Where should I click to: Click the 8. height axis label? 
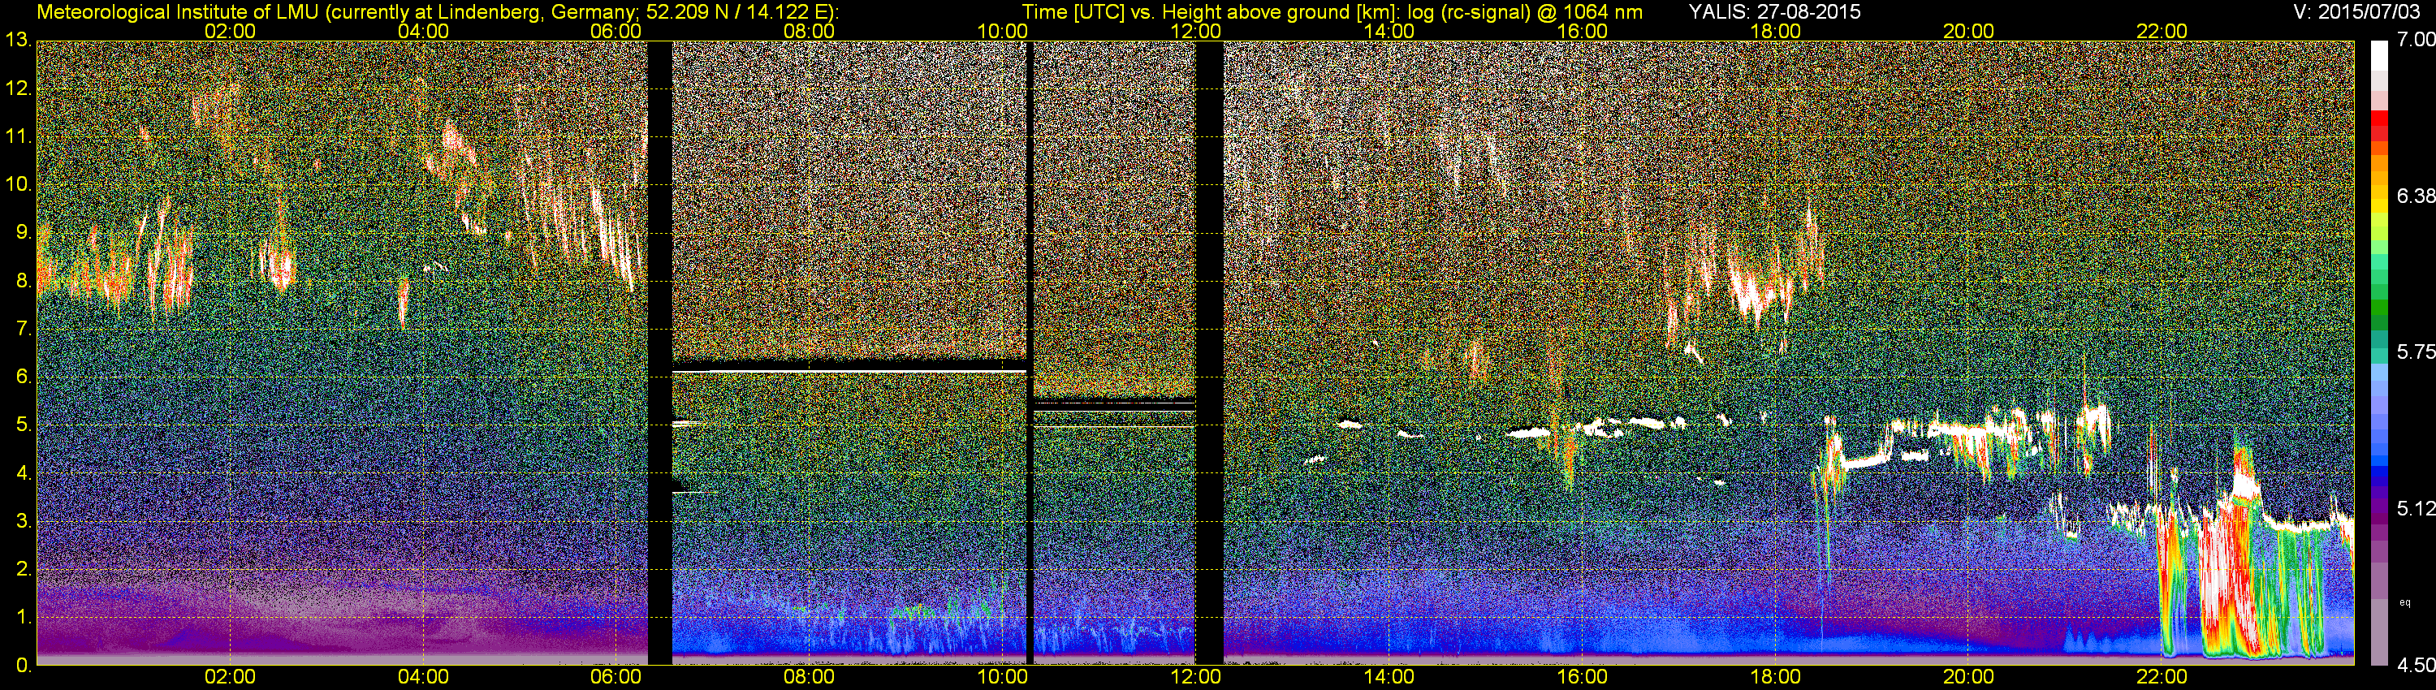[x=23, y=281]
